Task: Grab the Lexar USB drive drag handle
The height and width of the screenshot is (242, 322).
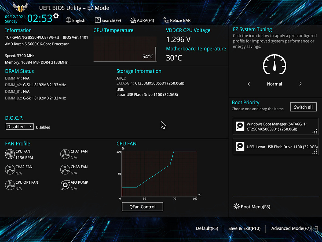Action: click(315, 152)
